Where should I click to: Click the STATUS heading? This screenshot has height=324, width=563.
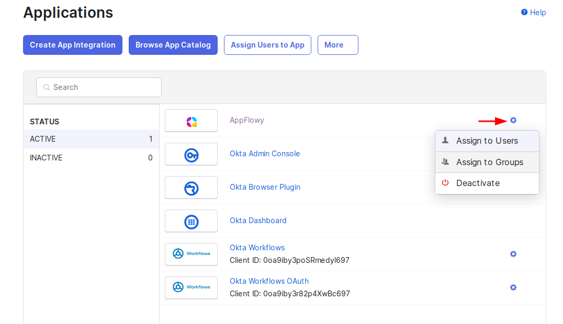coord(44,122)
